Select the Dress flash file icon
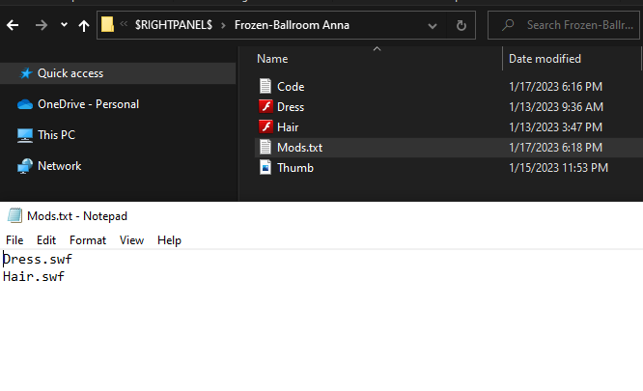The width and height of the screenshot is (643, 391). click(x=266, y=107)
